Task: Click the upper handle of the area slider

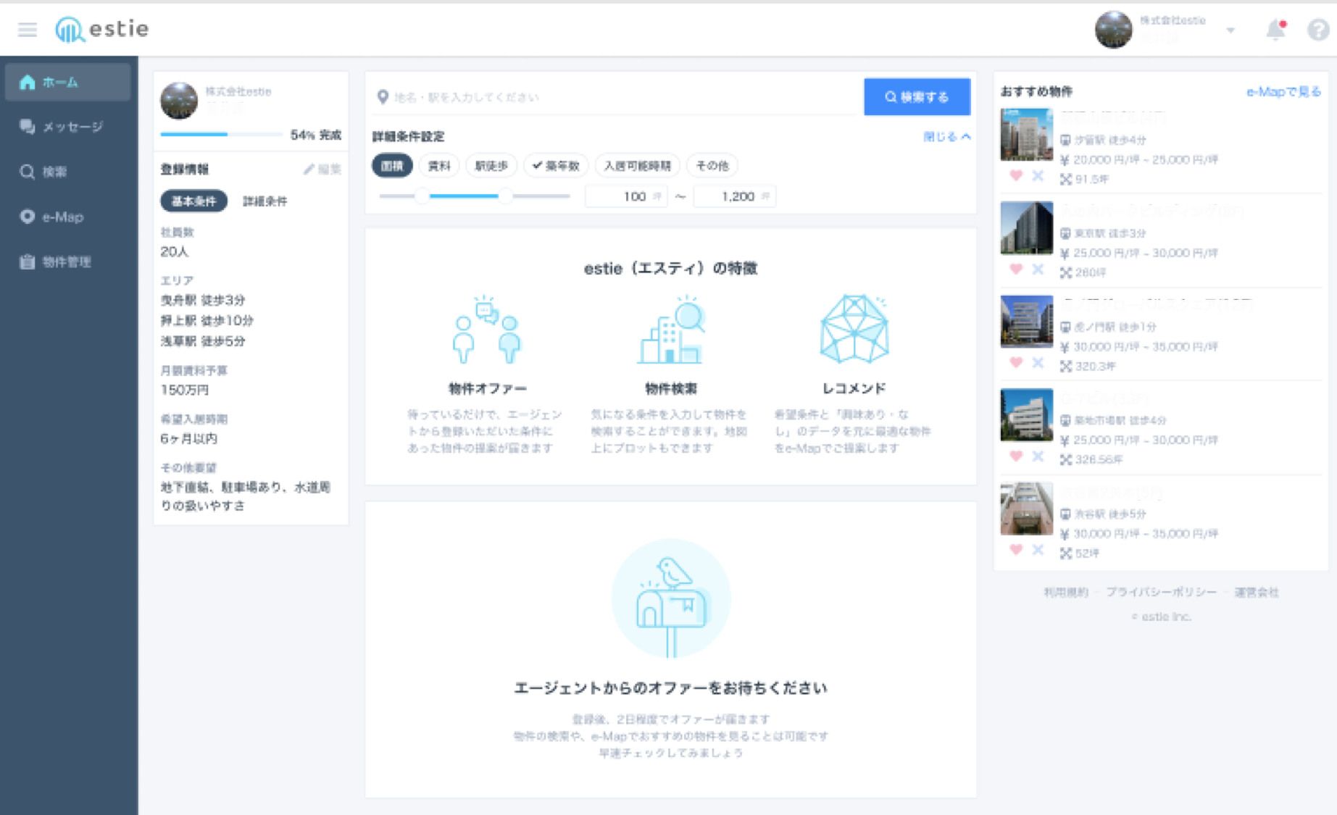Action: [x=505, y=196]
